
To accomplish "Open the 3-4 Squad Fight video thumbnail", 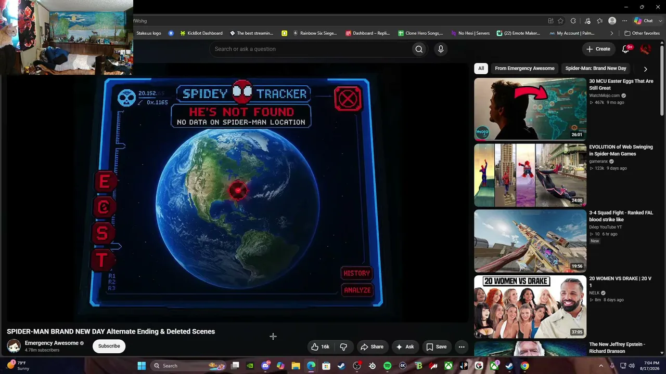I will (x=530, y=241).
